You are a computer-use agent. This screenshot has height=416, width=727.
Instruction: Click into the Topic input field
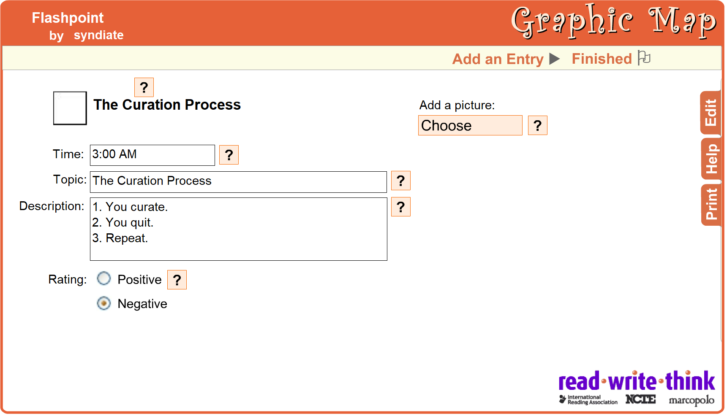[x=238, y=182]
